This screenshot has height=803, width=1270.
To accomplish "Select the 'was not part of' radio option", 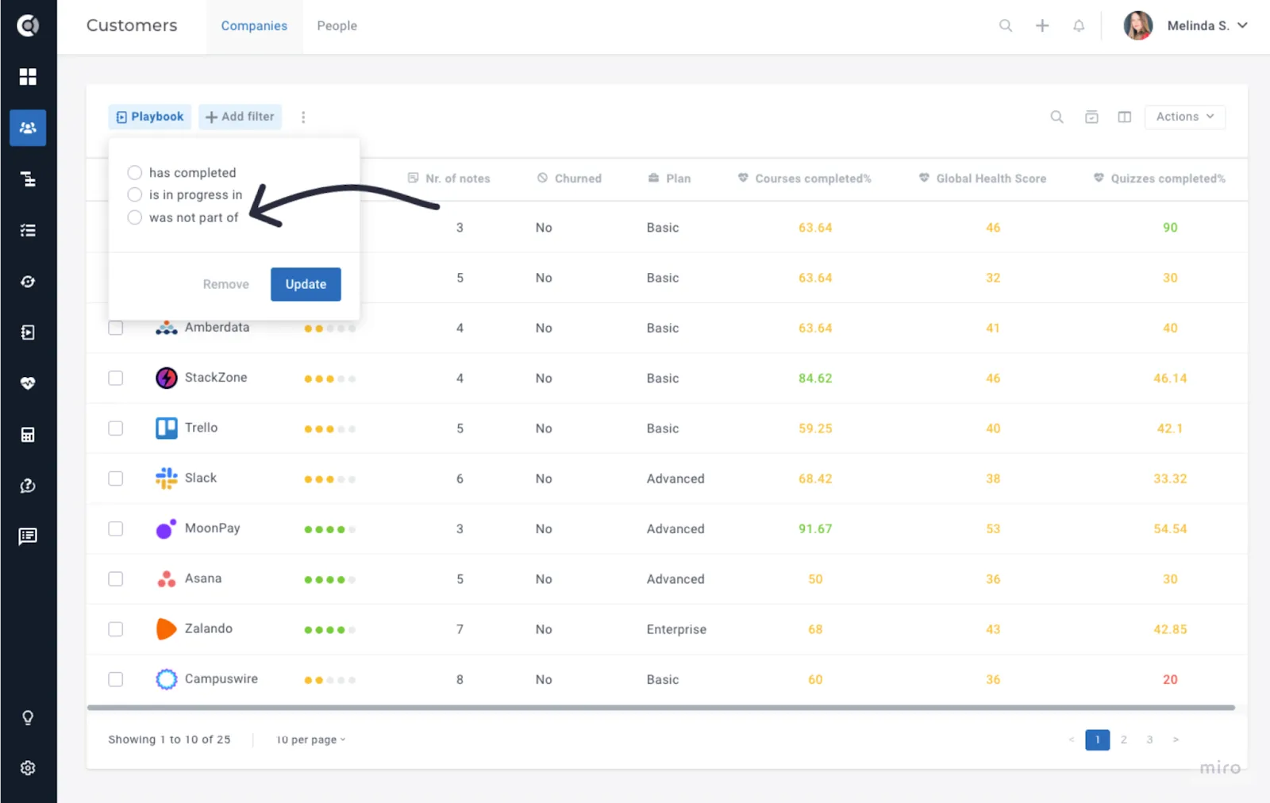I will point(135,217).
